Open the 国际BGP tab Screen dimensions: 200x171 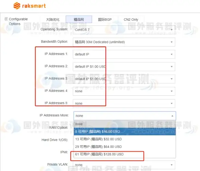pos(105,19)
